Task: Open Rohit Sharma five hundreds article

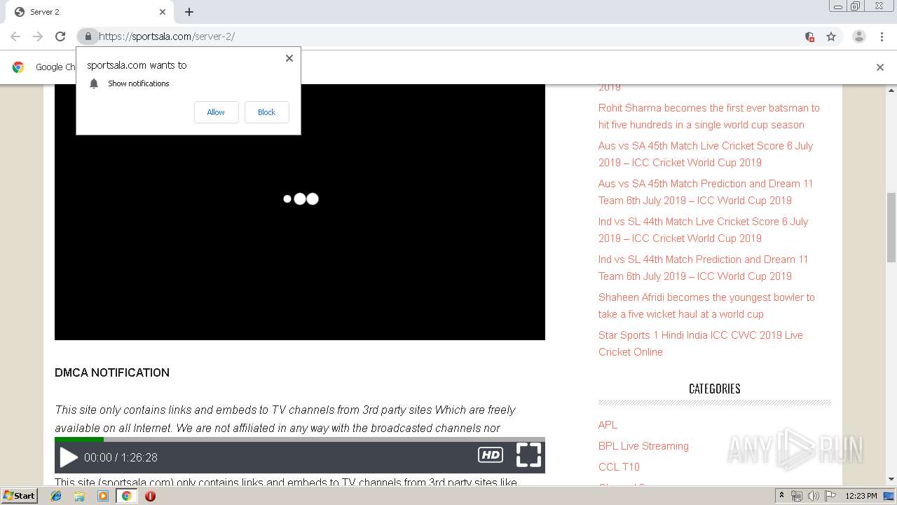Action: click(x=708, y=116)
